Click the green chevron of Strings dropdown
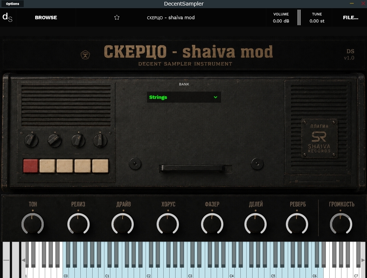This screenshot has width=367, height=278. [216, 97]
